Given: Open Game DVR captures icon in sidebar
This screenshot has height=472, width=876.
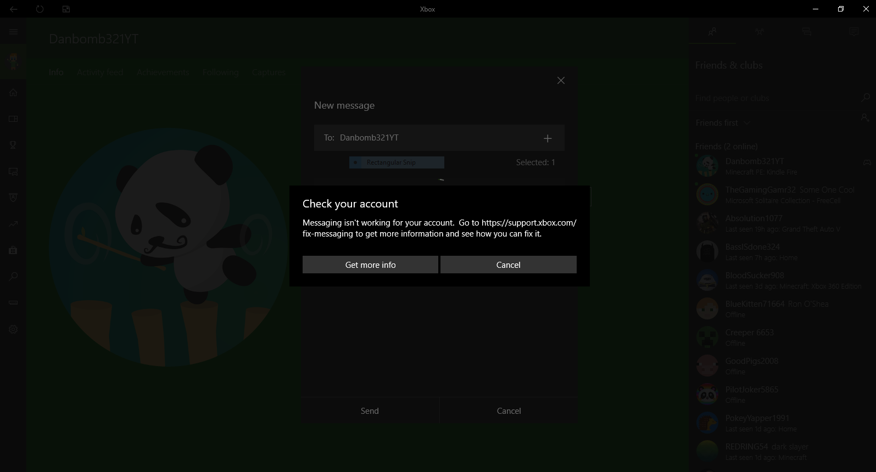Looking at the screenshot, I should [13, 171].
